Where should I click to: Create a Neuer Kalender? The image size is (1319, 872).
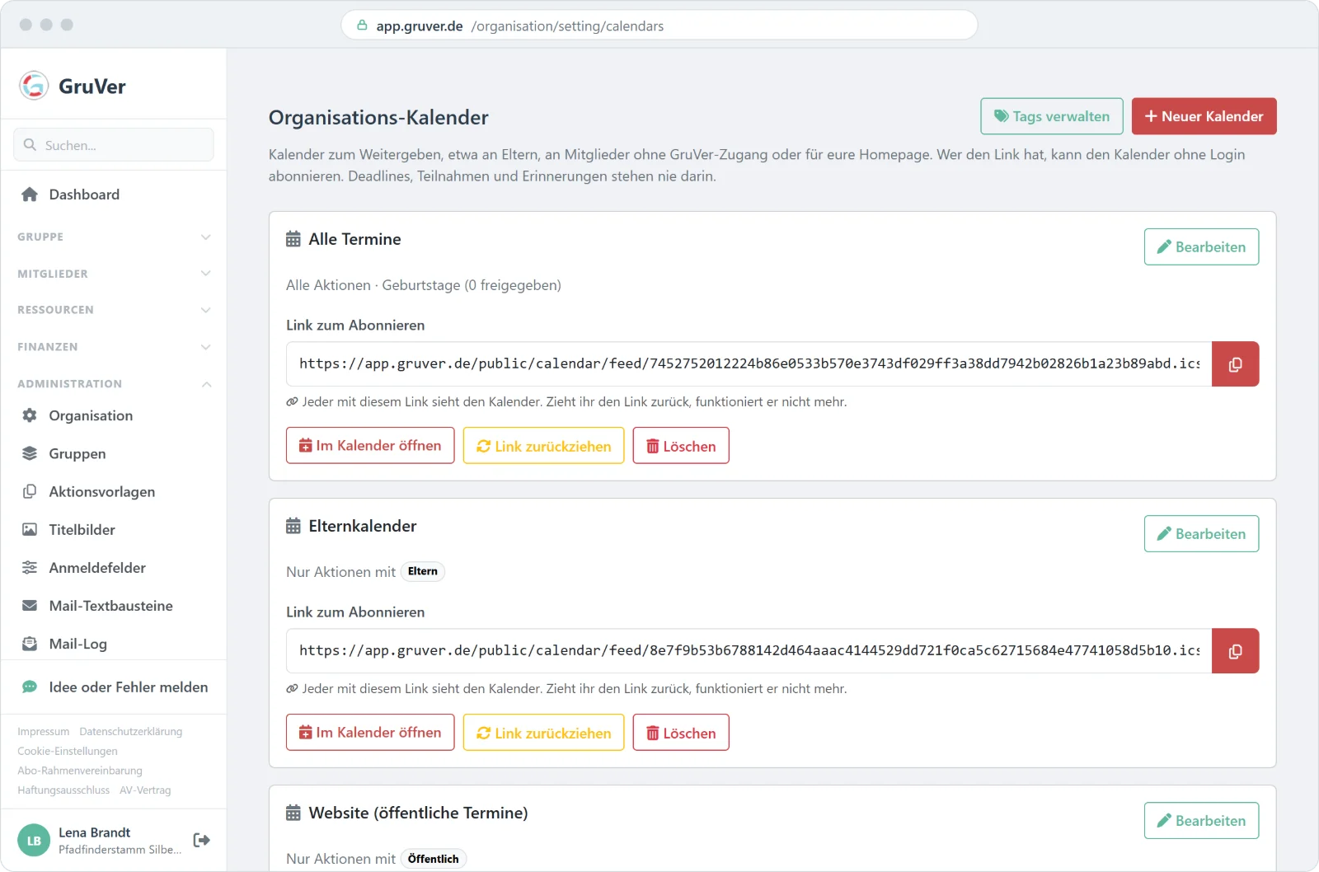1204,116
